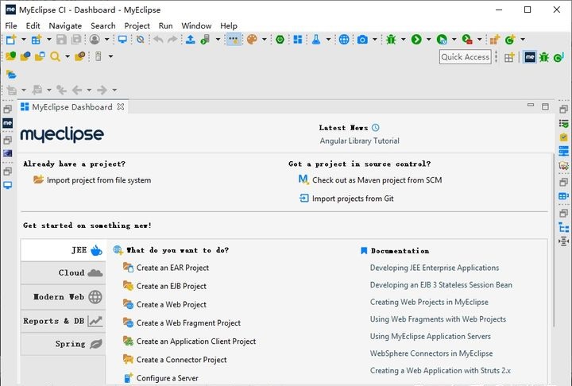
Task: Select the Cloud category tab
Action: click(x=63, y=273)
